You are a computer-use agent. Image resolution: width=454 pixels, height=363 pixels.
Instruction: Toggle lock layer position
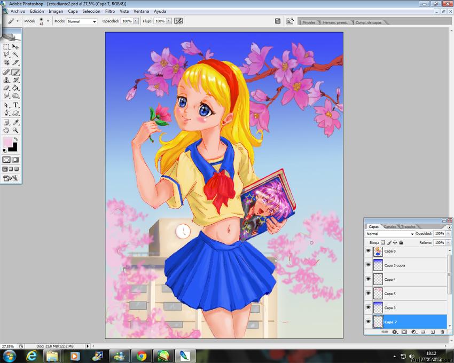click(395, 242)
